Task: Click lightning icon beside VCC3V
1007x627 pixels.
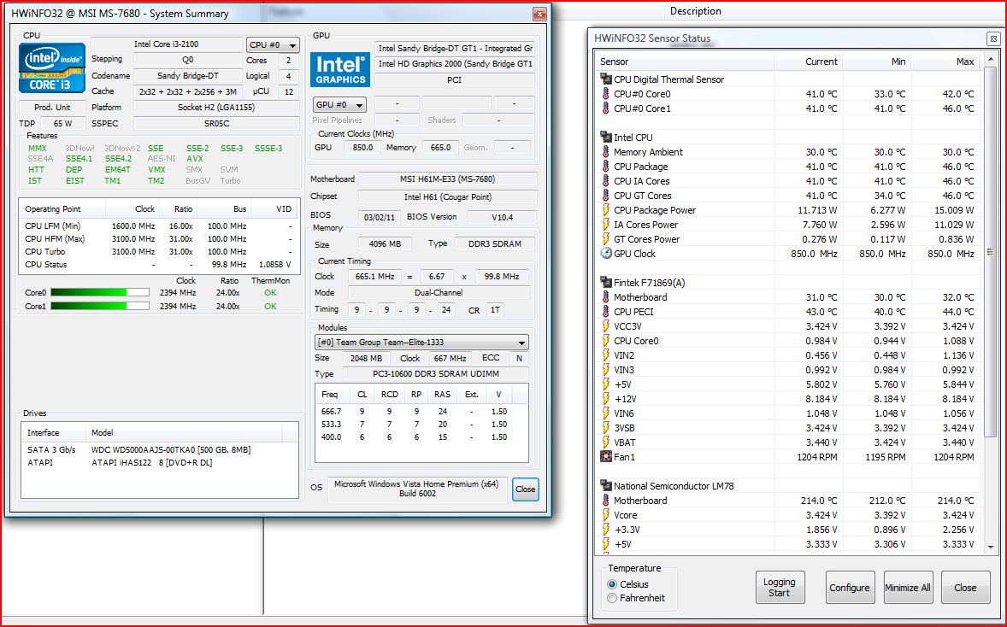Action: pos(605,326)
